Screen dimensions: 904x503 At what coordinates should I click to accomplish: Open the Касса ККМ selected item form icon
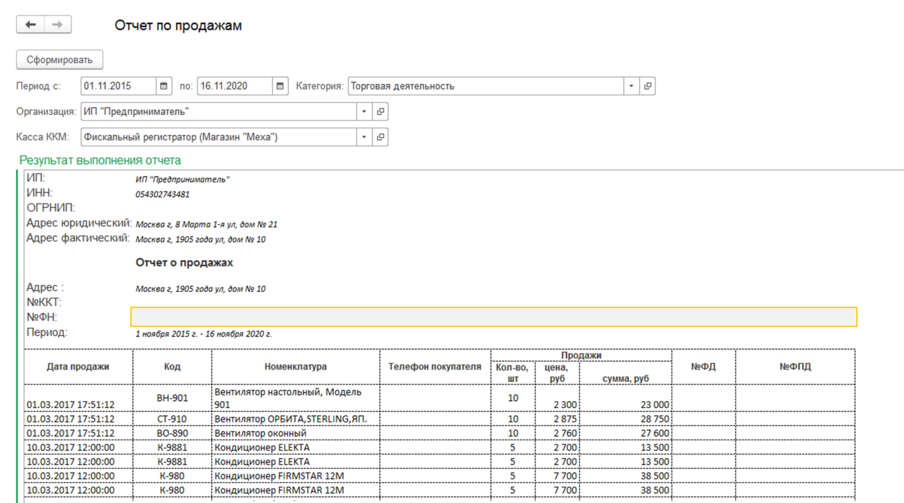click(x=381, y=137)
